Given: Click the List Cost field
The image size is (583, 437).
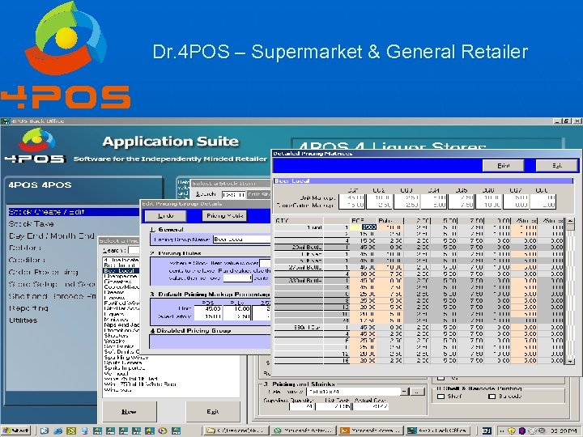Looking at the screenshot, I should (x=334, y=406).
